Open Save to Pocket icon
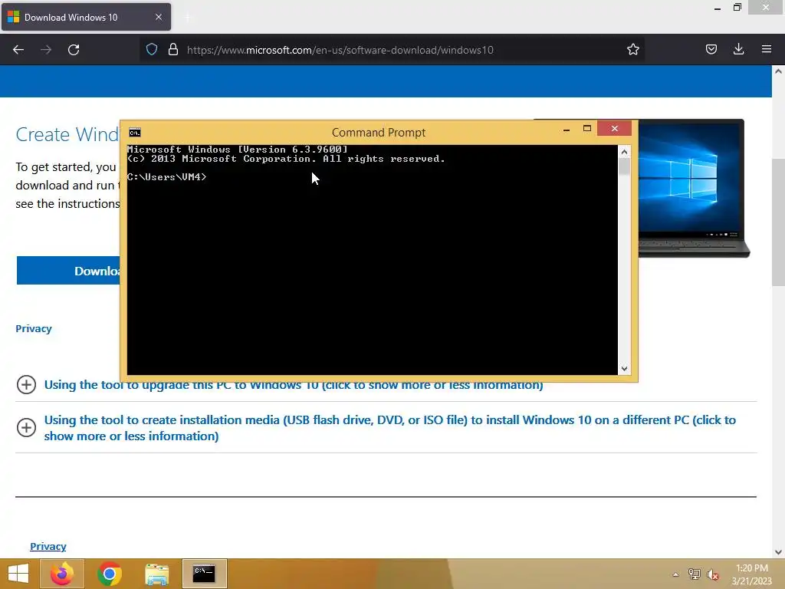 (711, 49)
